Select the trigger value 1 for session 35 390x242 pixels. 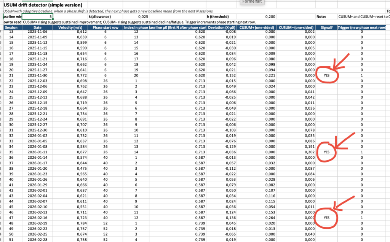(x=362, y=152)
